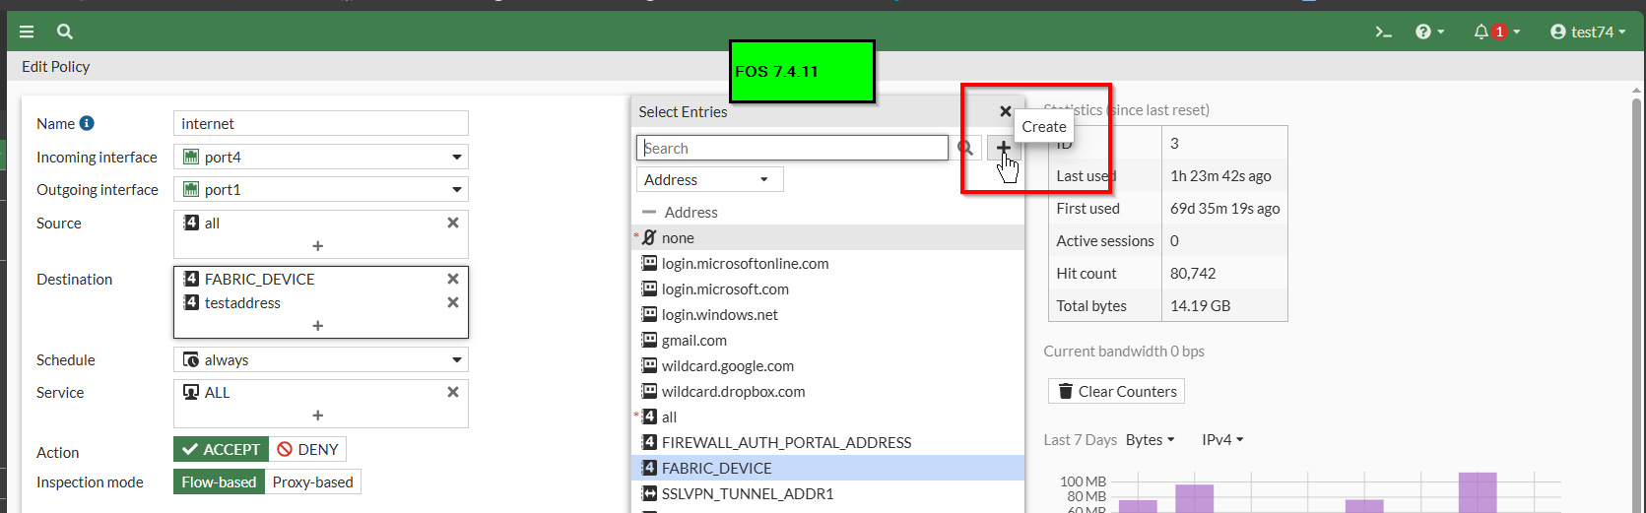Open the CLI console icon
Image resolution: width=1646 pixels, height=513 pixels.
tap(1384, 32)
